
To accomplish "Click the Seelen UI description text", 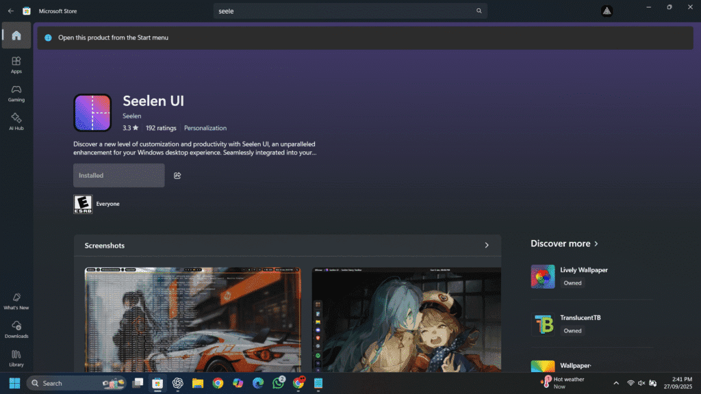I will coord(195,148).
